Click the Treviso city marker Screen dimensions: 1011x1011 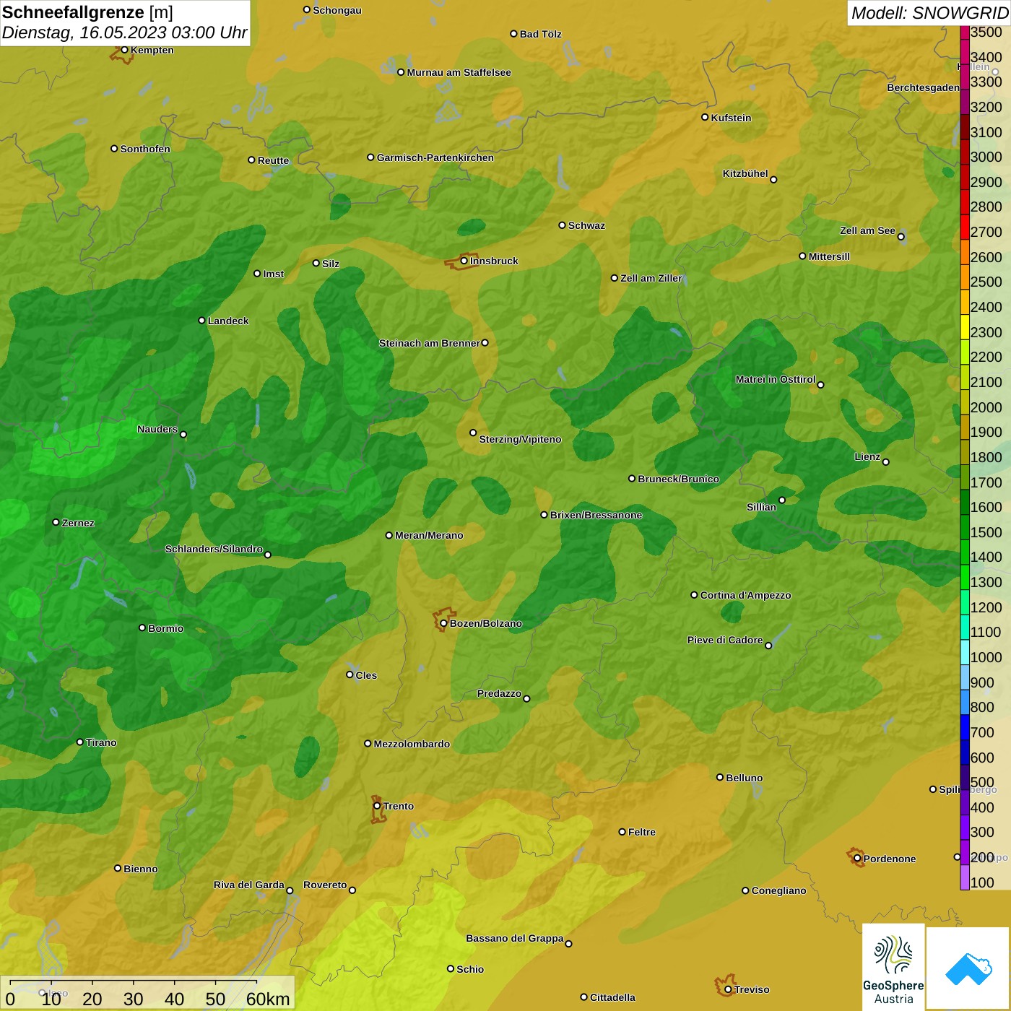[728, 989]
